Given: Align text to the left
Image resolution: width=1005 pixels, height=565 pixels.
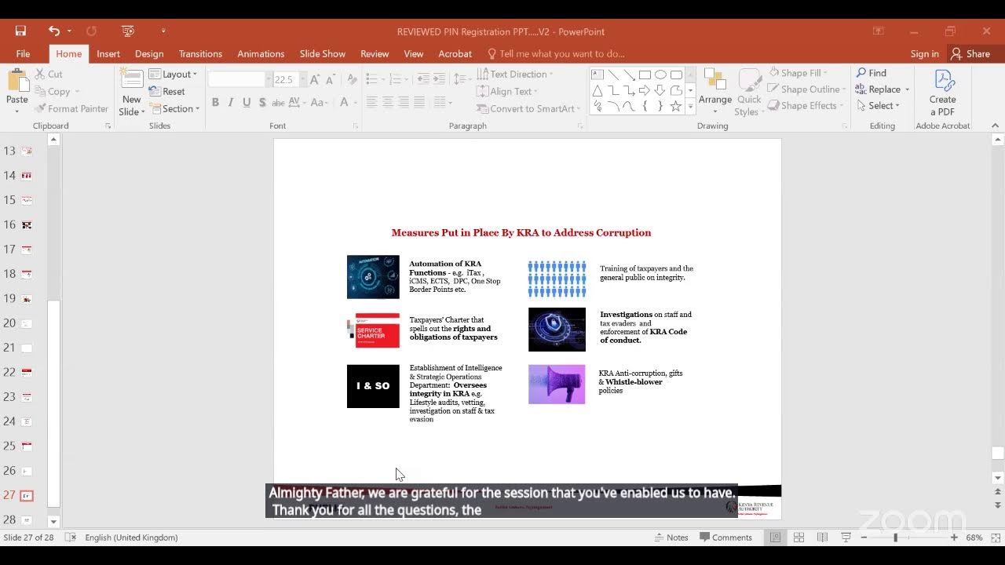Looking at the screenshot, I should click(371, 102).
